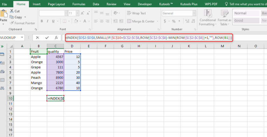267x137 pixels.
Task: Confirm formula with check mark
Action: coord(47,38)
